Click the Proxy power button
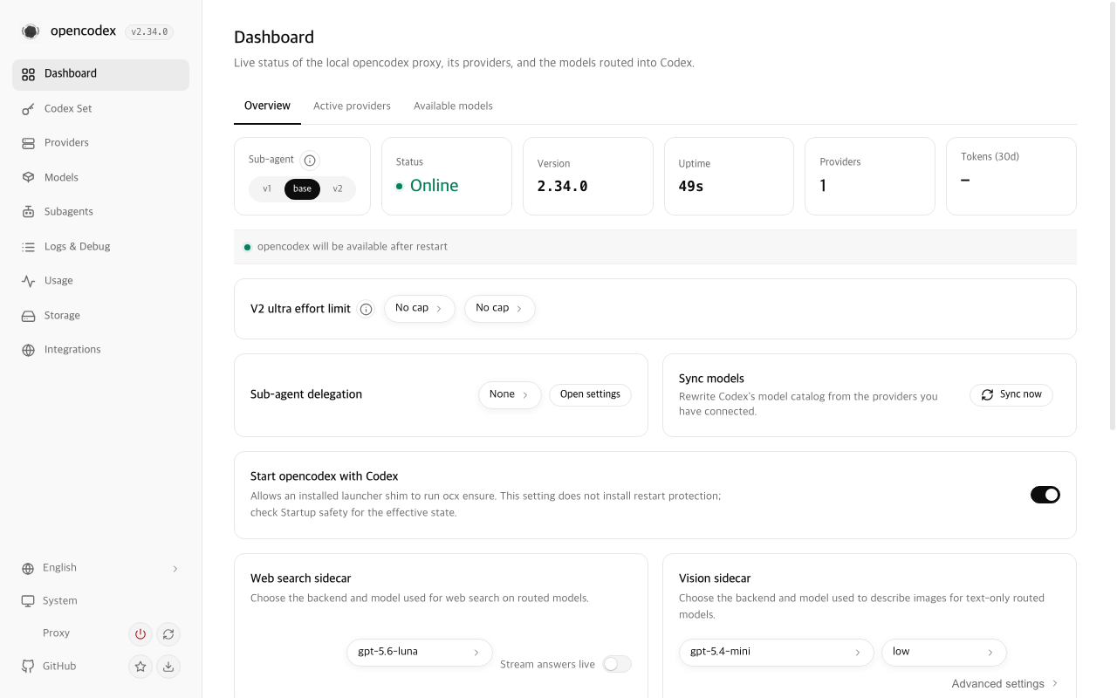The height and width of the screenshot is (698, 1117). click(140, 634)
